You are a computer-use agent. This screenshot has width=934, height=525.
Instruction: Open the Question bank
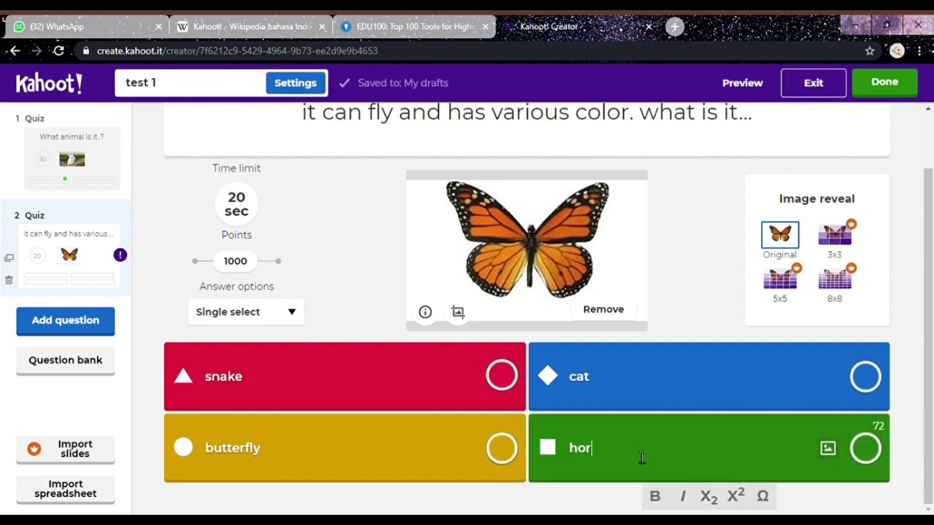66,360
